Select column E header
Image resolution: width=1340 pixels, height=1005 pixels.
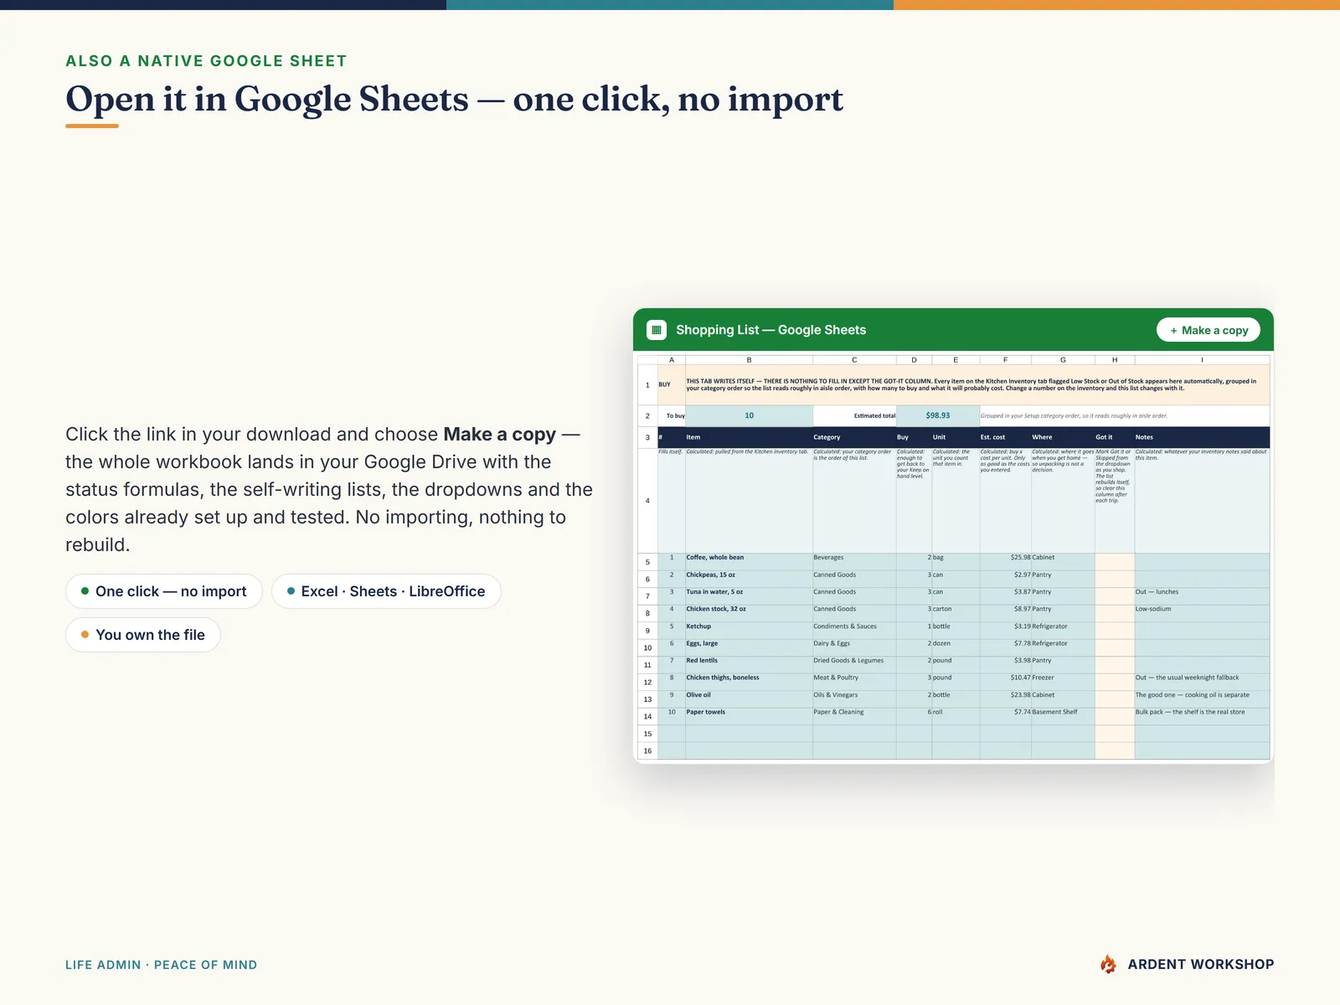(x=956, y=360)
